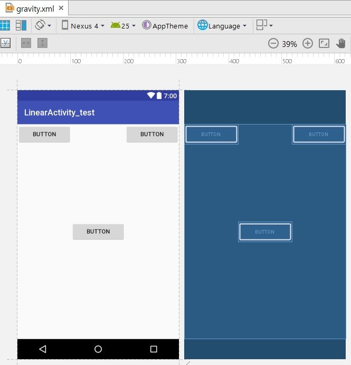
Task: Select the pan hand tool
Action: click(x=341, y=43)
